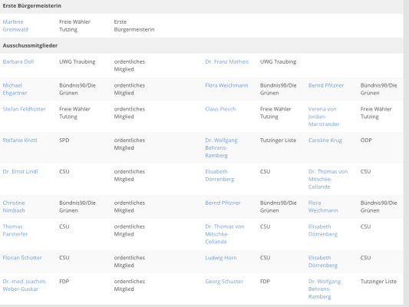The height and width of the screenshot is (307, 409).
Task: Select Thomas Parstorfer link
Action: click(15, 230)
